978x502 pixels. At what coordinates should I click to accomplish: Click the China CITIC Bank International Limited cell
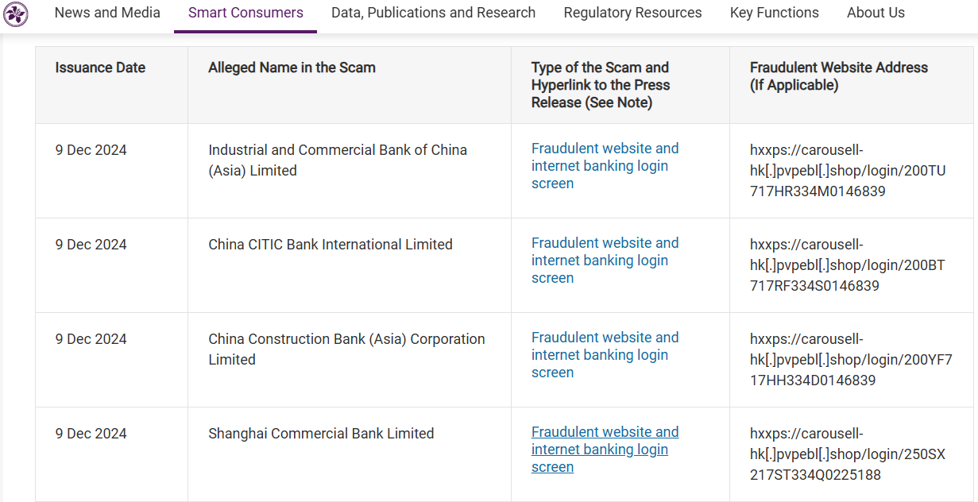pos(331,245)
